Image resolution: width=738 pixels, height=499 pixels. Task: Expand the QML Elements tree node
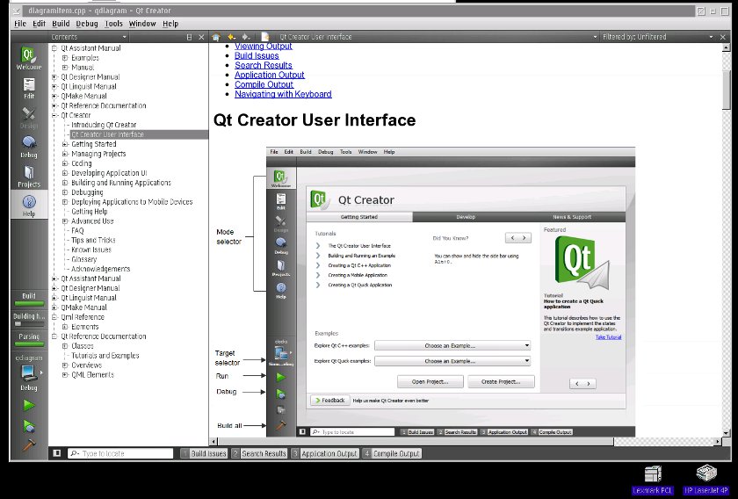pos(65,375)
